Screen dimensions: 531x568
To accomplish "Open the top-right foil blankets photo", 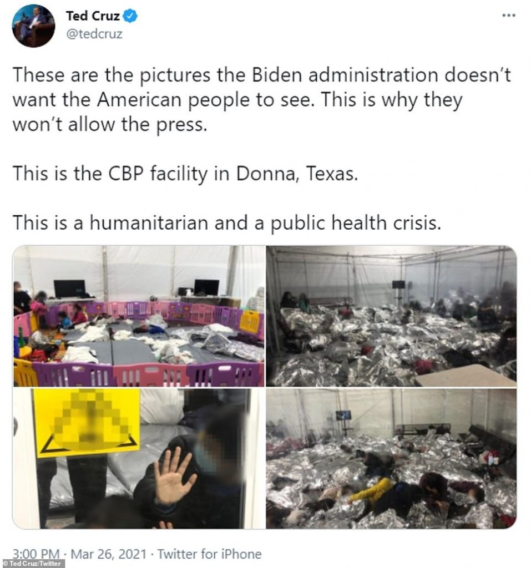I will 392,316.
